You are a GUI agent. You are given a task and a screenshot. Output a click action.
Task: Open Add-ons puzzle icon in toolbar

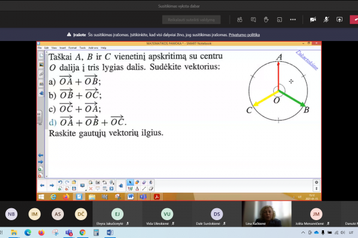[121, 186]
